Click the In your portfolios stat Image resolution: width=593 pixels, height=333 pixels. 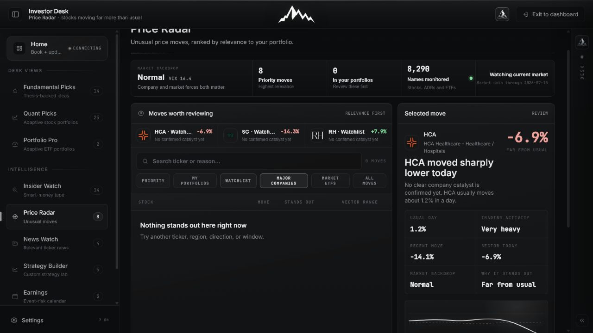pos(364,78)
